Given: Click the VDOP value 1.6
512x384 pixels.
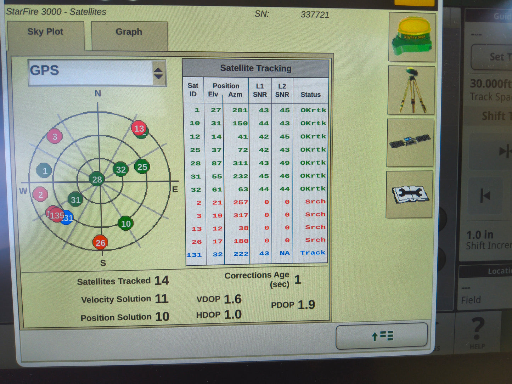Looking at the screenshot, I should coord(232,299).
